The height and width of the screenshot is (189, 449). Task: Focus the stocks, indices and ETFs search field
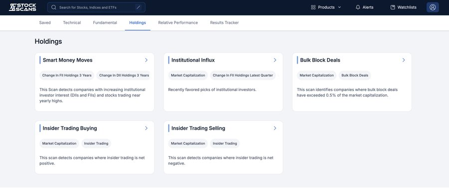[96, 7]
